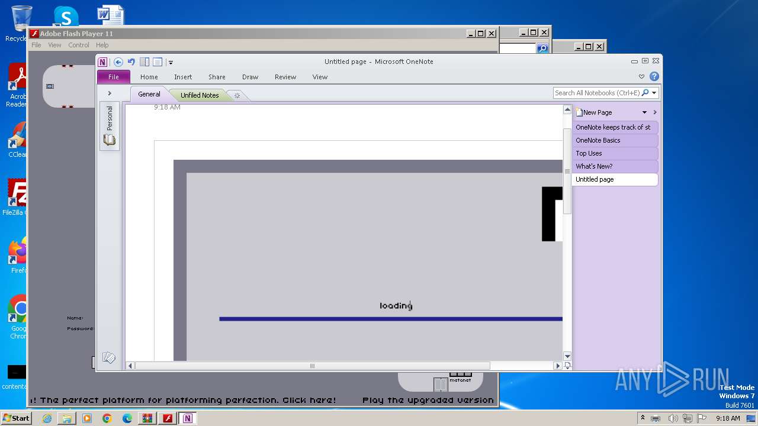The height and width of the screenshot is (426, 758).
Task: Collapse the page tabs pane chevron
Action: [655, 112]
